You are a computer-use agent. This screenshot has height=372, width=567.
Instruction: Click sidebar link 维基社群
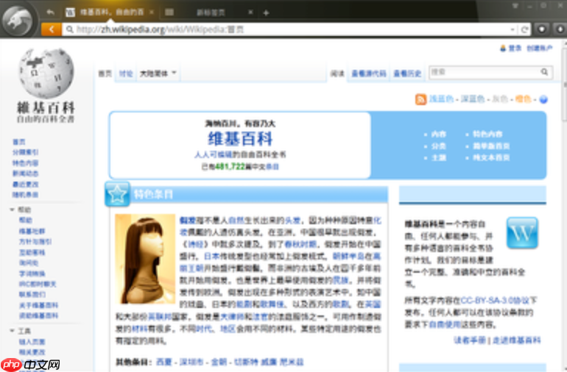coord(32,231)
